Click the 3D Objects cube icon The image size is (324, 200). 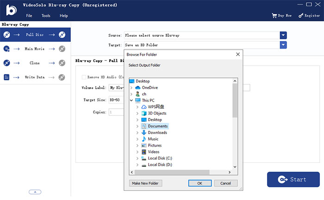click(144, 113)
